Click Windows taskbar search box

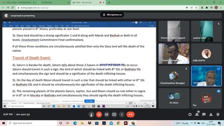(32, 123)
